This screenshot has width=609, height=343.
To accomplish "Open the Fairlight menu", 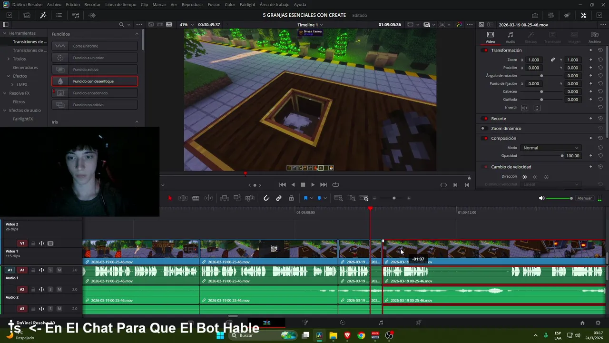I will 247,4.
